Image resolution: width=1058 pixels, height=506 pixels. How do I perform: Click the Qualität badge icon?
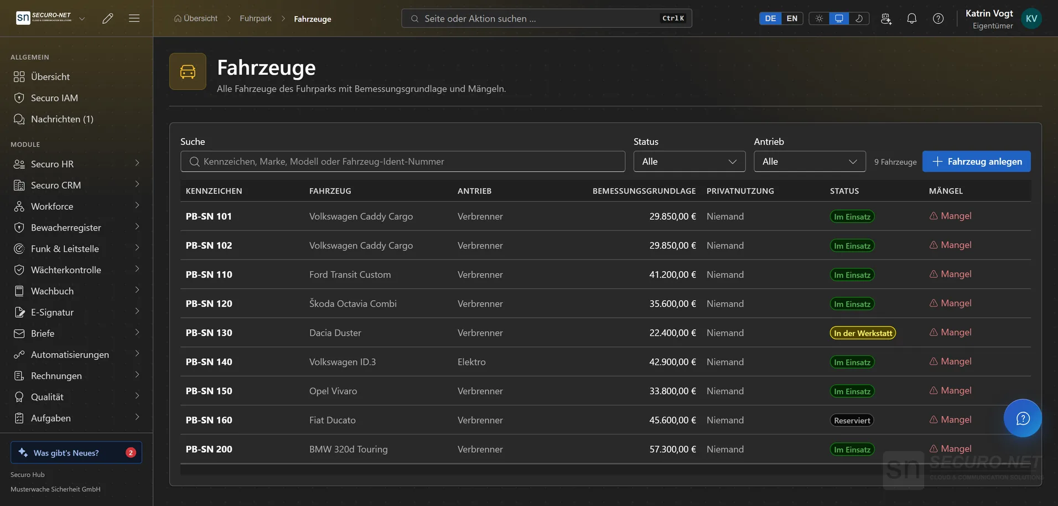point(19,397)
